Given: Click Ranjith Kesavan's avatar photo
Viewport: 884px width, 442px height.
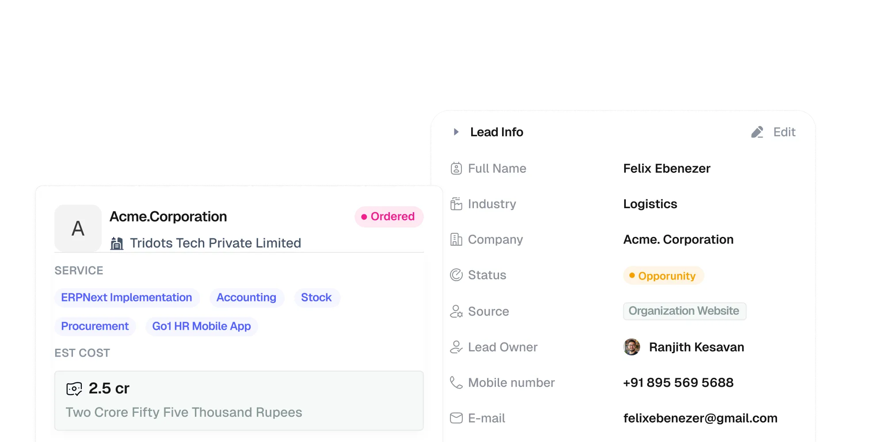Looking at the screenshot, I should tap(632, 347).
